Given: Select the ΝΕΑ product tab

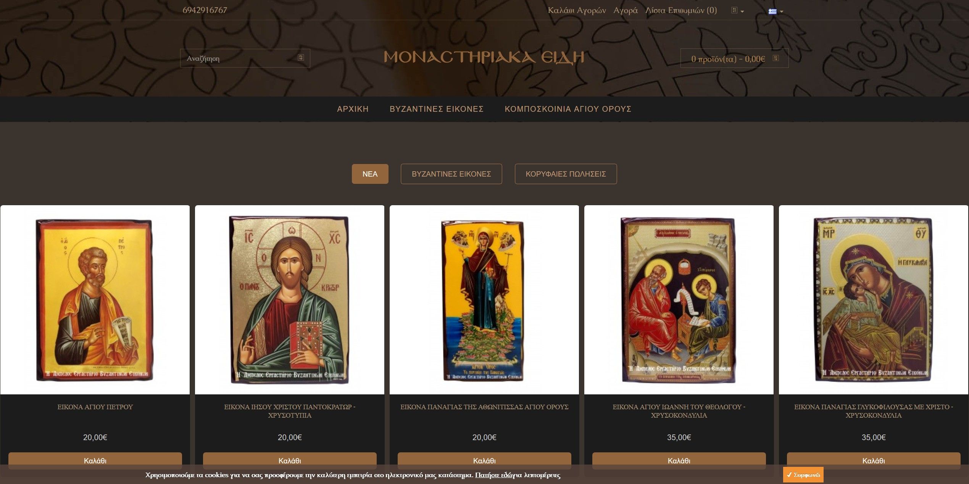Looking at the screenshot, I should [x=370, y=174].
